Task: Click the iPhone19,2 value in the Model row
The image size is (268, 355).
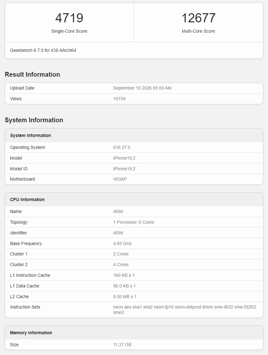Action: (124, 158)
